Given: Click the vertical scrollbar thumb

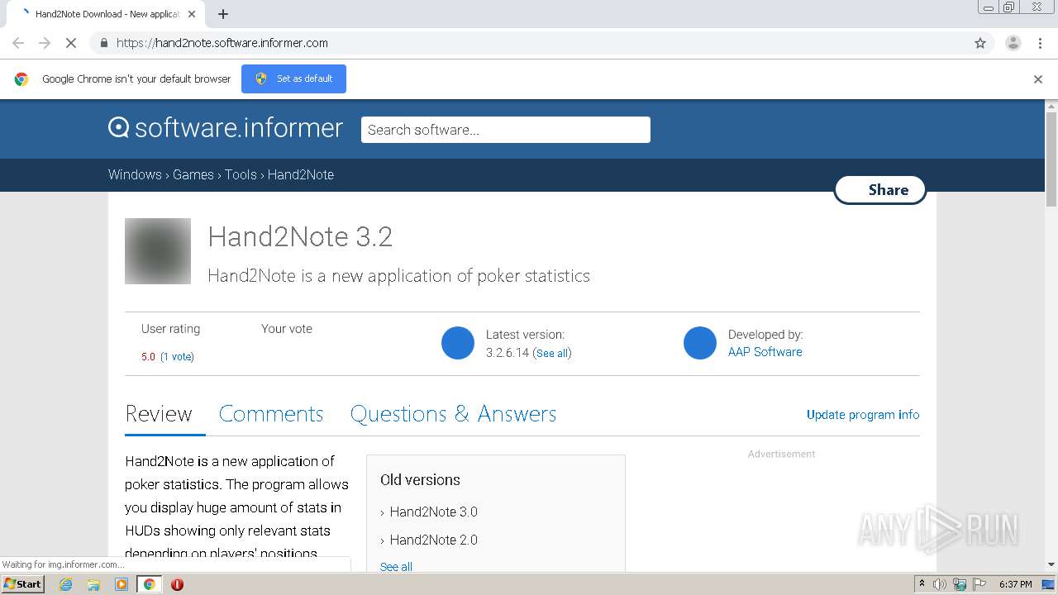Looking at the screenshot, I should coord(1051,159).
